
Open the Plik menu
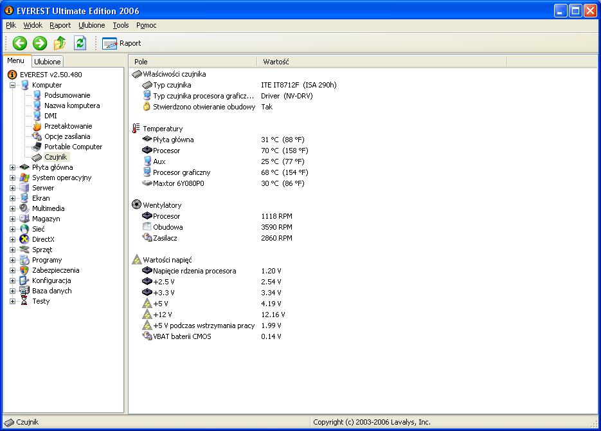coord(11,25)
